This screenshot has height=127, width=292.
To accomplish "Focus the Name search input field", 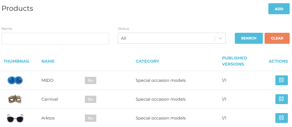I will pyautogui.click(x=55, y=39).
